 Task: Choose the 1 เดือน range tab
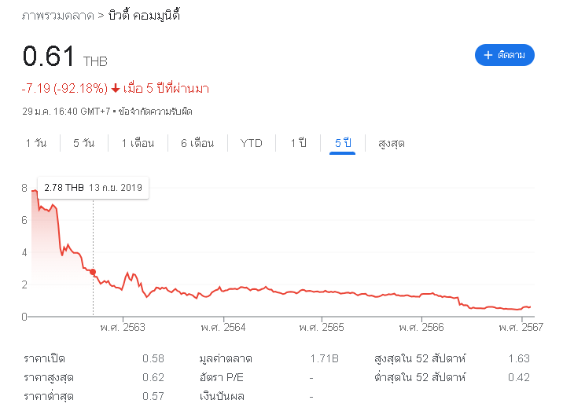click(x=138, y=143)
